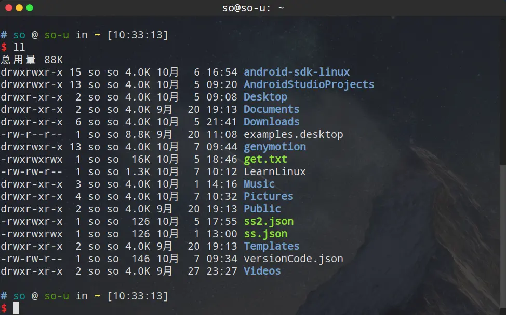Click the 14:16 time in Music row
This screenshot has height=315, width=506.
222,184
